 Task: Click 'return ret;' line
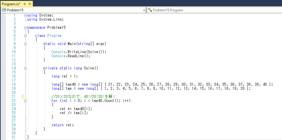pos(63,125)
